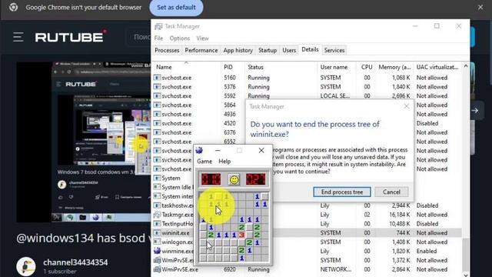
Task: Click the wininit.exe process icon
Action: coord(157,232)
